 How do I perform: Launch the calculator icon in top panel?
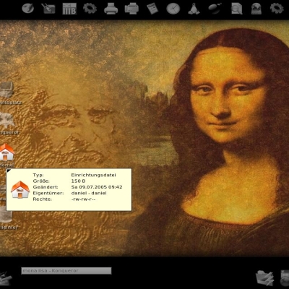coord(152,9)
